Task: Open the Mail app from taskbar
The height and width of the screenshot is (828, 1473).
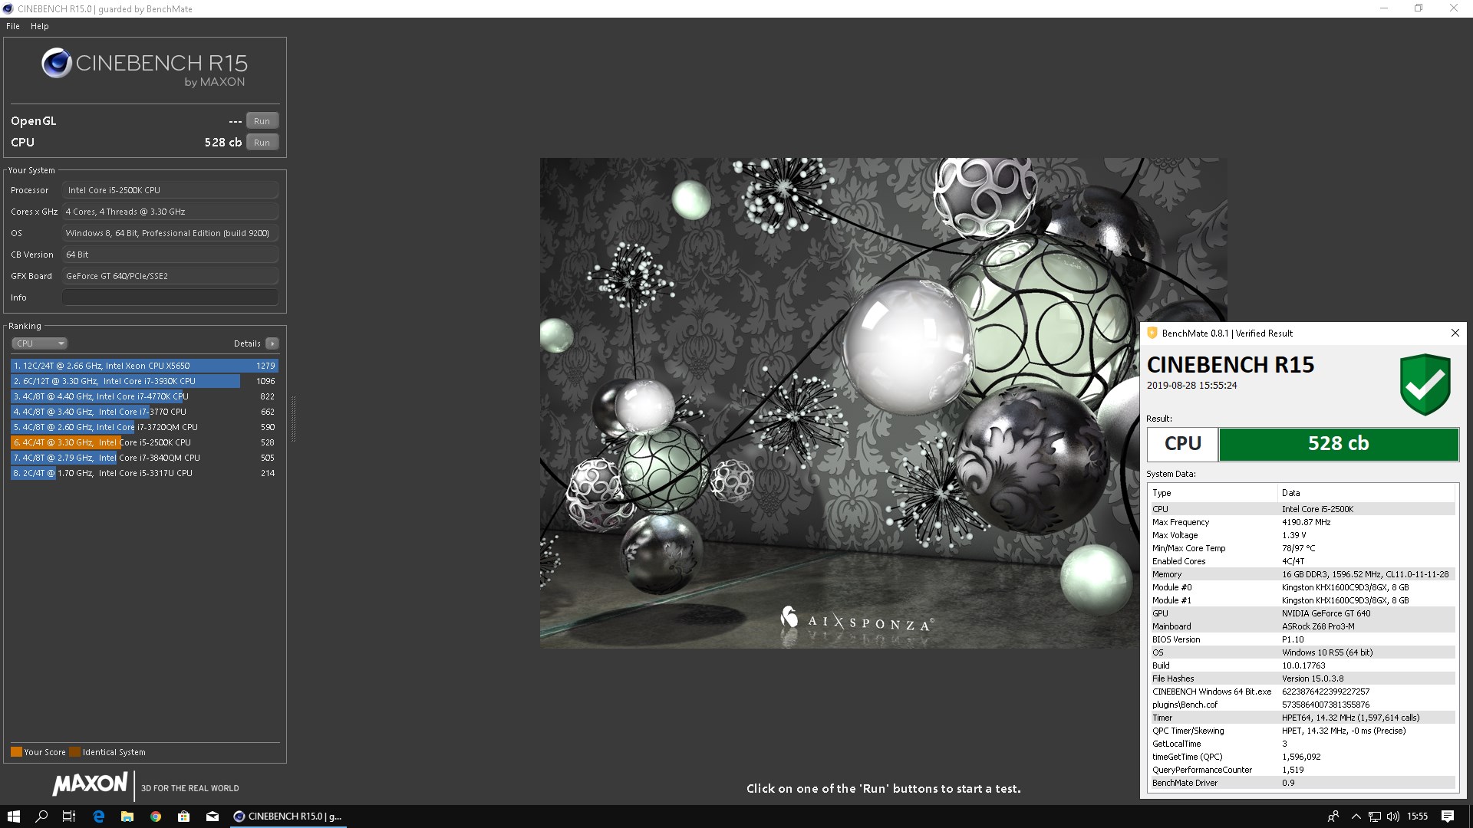Action: tap(213, 816)
